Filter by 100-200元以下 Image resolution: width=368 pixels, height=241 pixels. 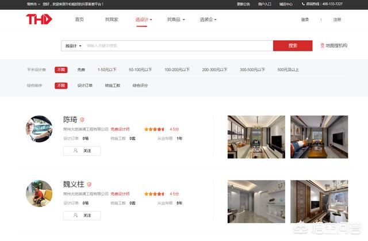177,70
